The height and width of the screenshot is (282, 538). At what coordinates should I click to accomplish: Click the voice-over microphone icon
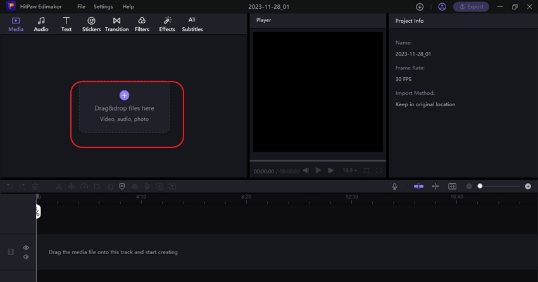(x=394, y=187)
